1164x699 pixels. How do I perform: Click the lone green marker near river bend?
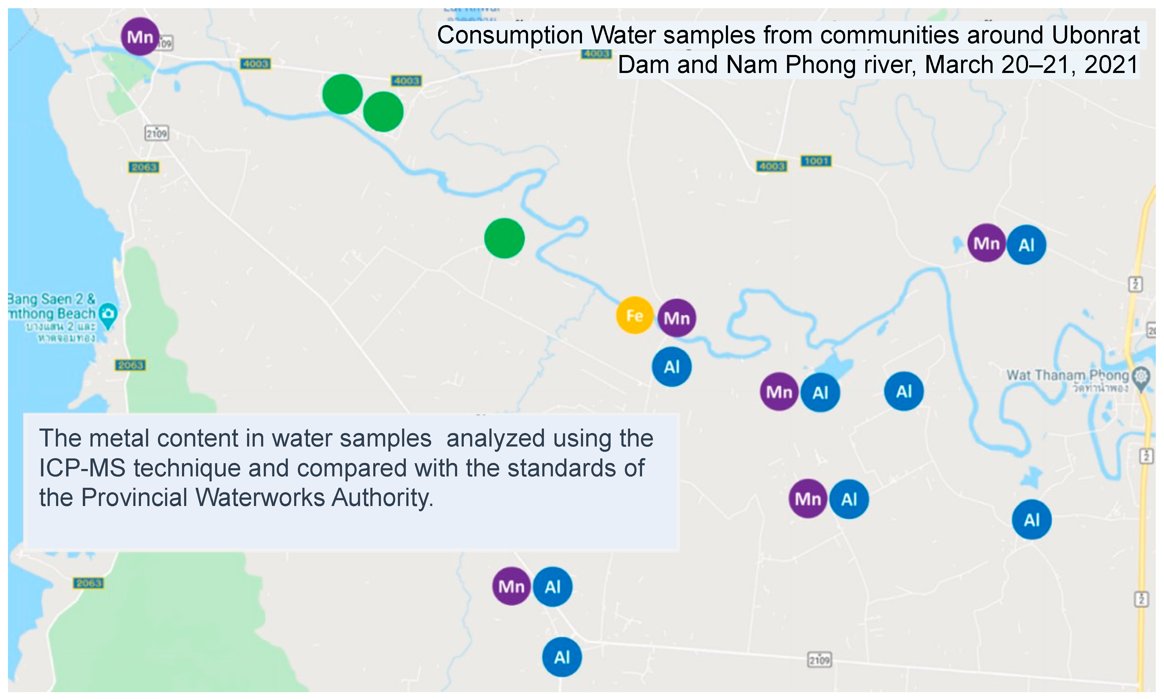click(504, 238)
